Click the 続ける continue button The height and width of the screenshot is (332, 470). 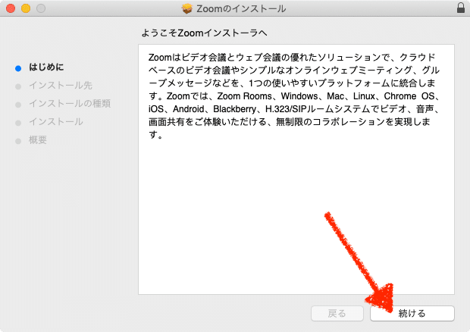(x=412, y=313)
